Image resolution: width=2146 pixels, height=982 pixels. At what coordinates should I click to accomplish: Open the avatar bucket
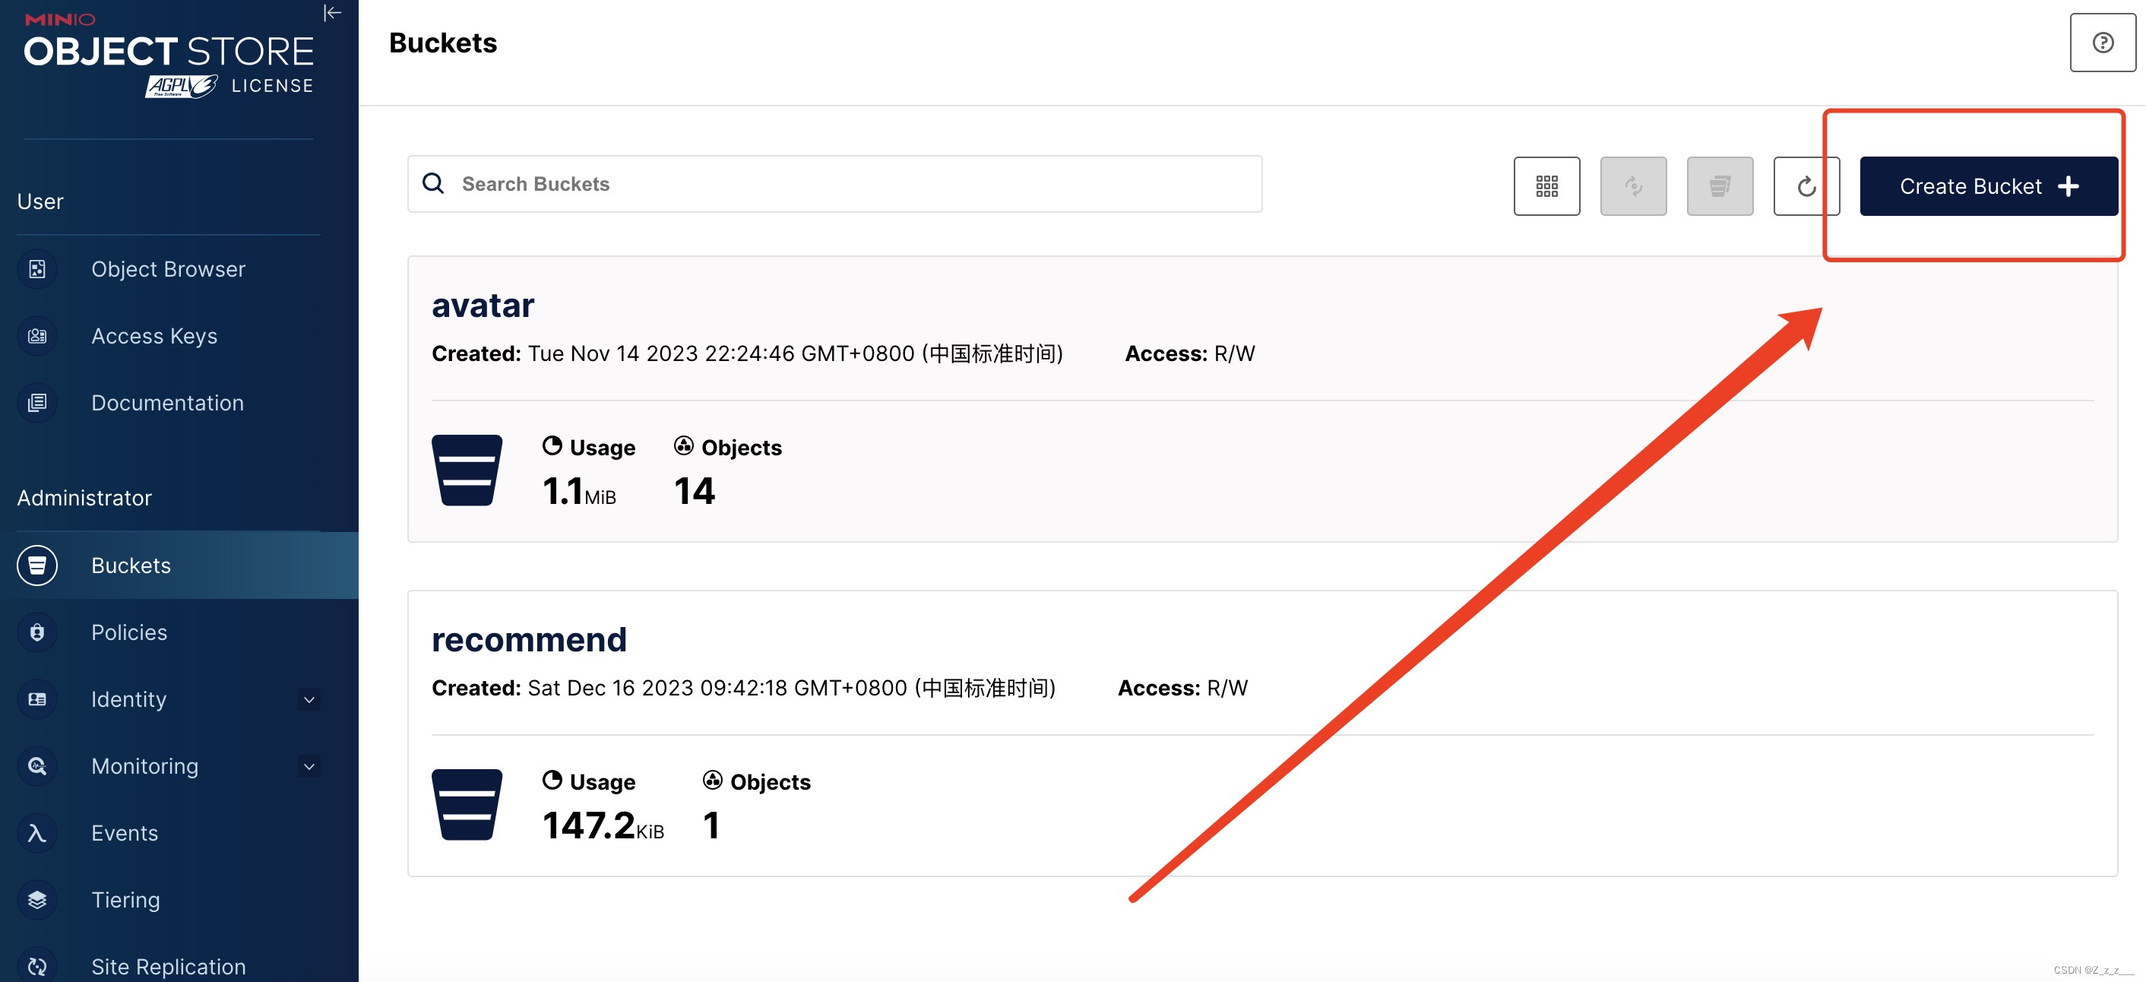pos(483,306)
